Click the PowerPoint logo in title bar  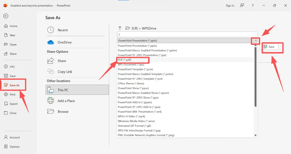coord(5,6)
